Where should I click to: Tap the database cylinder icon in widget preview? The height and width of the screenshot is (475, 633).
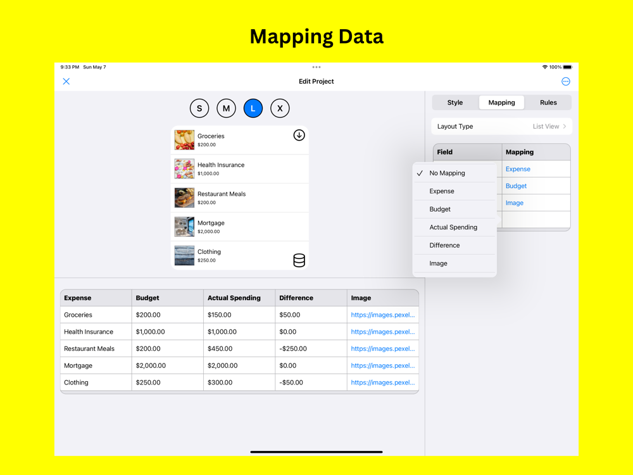point(299,260)
